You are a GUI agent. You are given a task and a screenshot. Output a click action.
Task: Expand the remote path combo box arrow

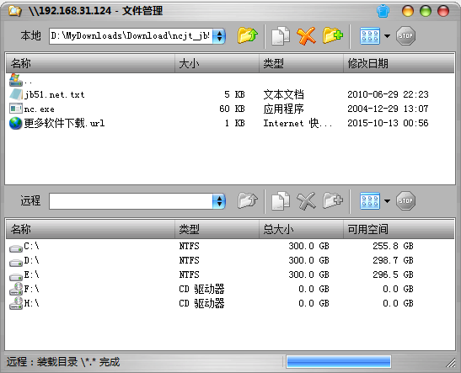click(219, 201)
